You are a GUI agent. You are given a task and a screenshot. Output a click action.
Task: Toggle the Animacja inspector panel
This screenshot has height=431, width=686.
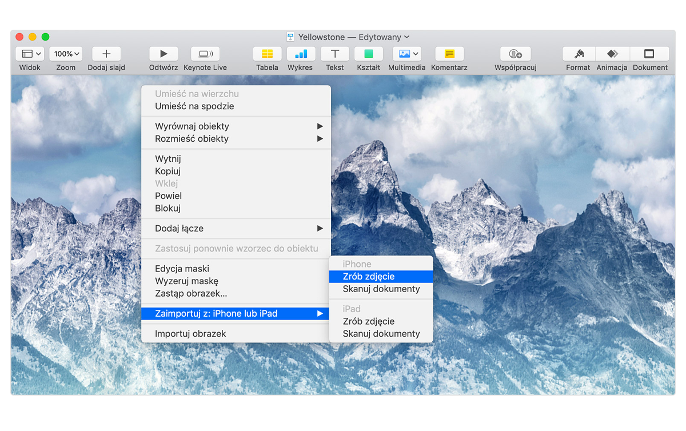(612, 54)
